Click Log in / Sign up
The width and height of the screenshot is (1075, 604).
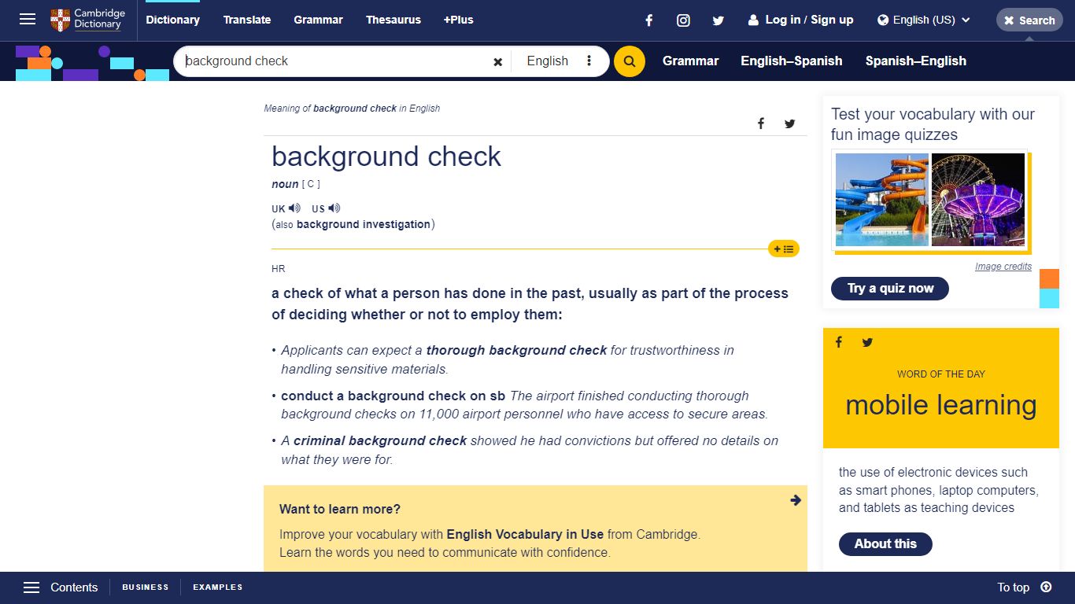[x=800, y=20]
